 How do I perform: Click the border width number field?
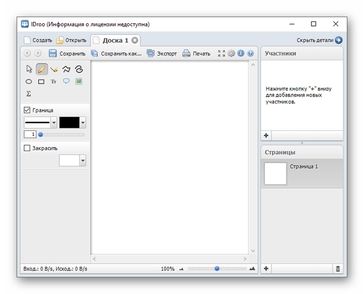30,134
